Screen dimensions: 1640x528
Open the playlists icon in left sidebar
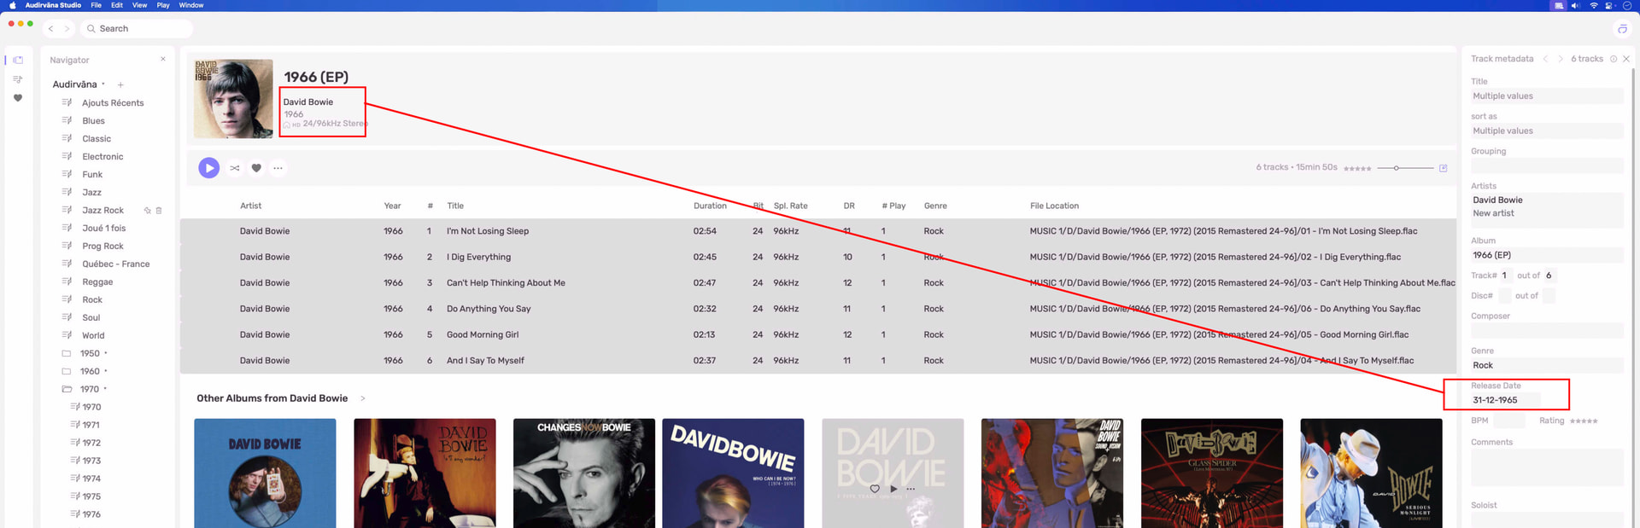pyautogui.click(x=18, y=79)
